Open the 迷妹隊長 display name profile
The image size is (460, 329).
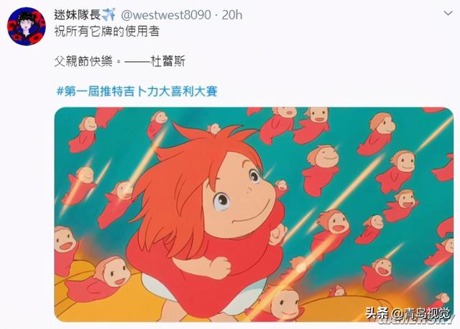78,14
